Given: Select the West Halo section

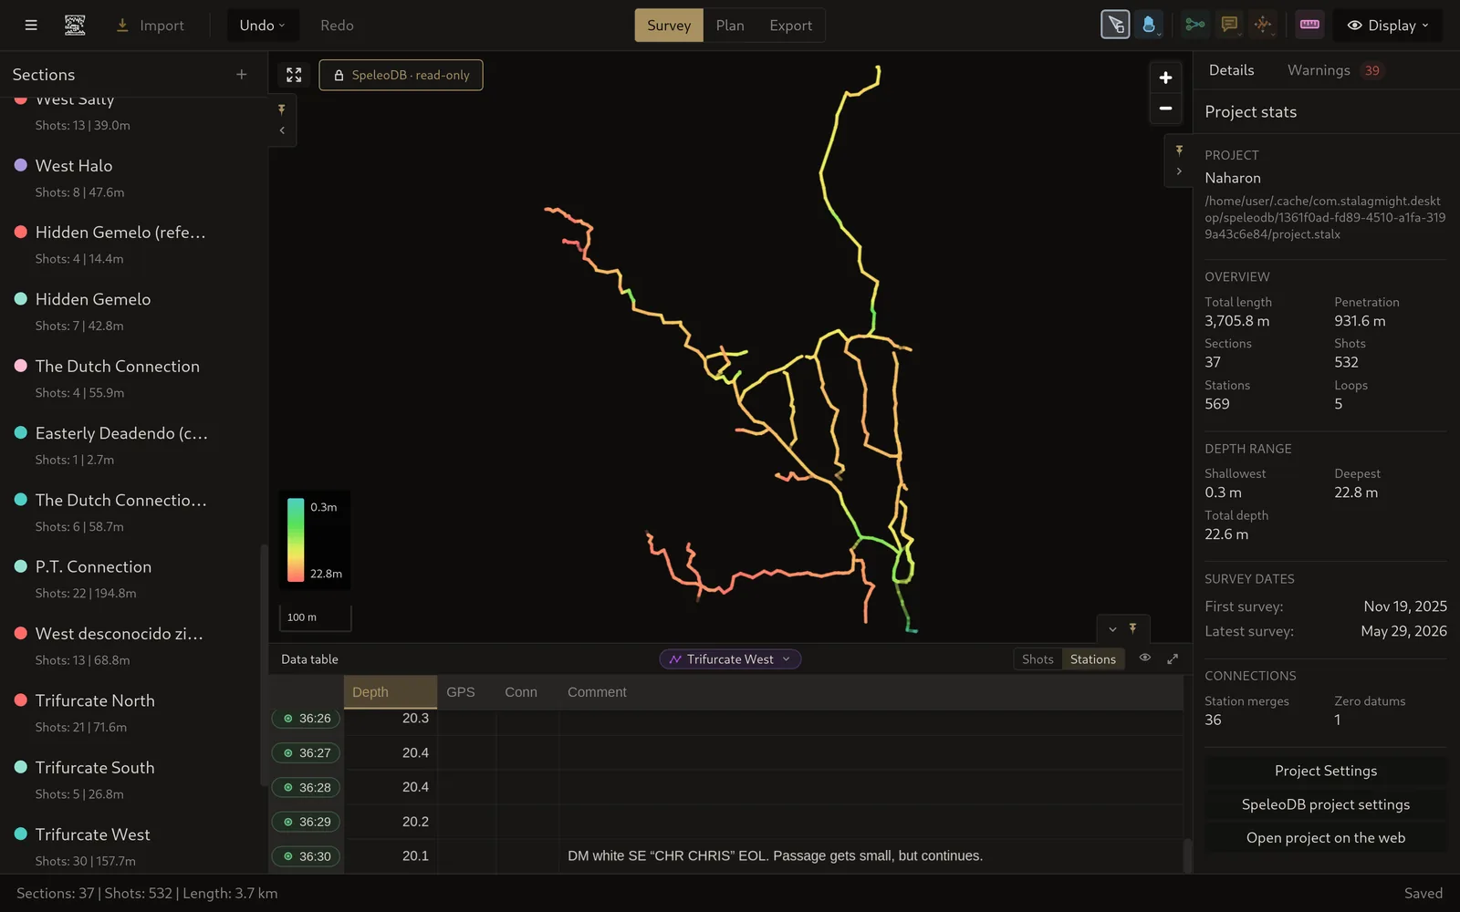Looking at the screenshot, I should point(130,178).
